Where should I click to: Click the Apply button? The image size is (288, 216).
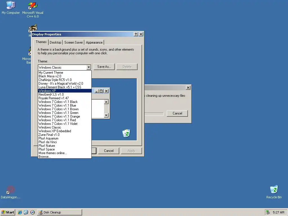pos(131,151)
